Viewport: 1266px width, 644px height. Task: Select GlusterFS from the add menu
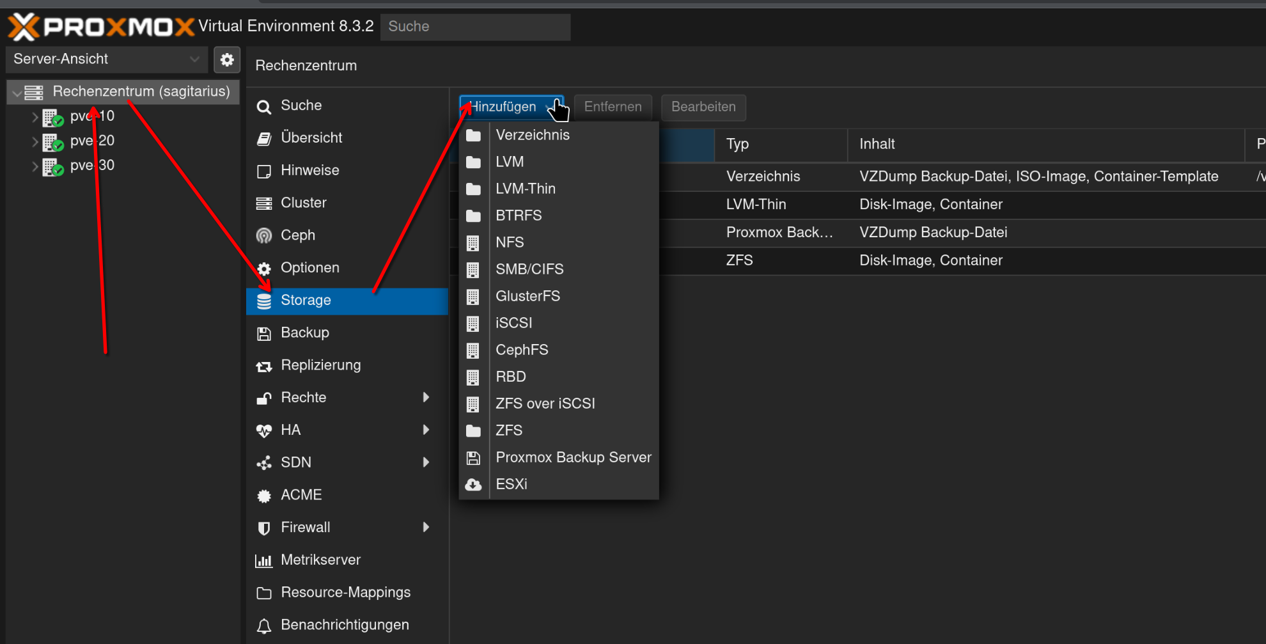(x=559, y=296)
